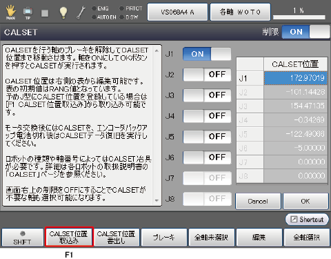Click the light bulb icon
The width and height of the screenshot is (331, 259).
63,12
